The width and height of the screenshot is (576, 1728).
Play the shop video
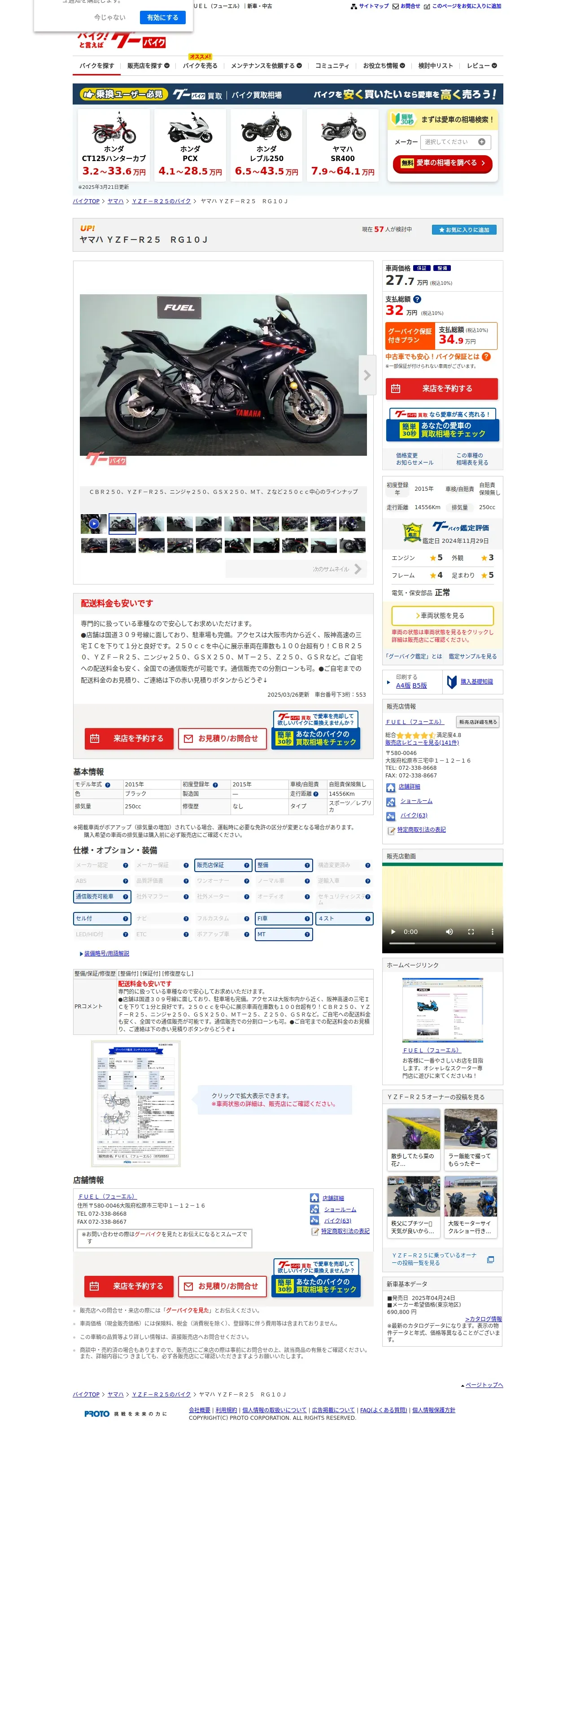pyautogui.click(x=393, y=932)
